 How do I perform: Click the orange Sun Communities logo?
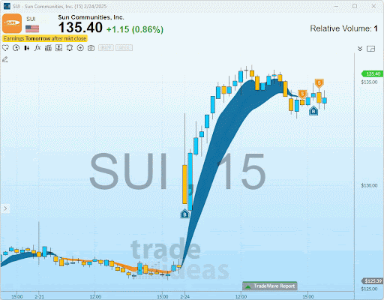[12, 23]
